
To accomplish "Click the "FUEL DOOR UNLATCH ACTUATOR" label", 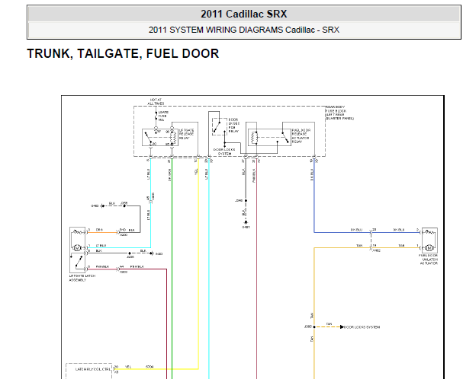I will tap(428, 260).
